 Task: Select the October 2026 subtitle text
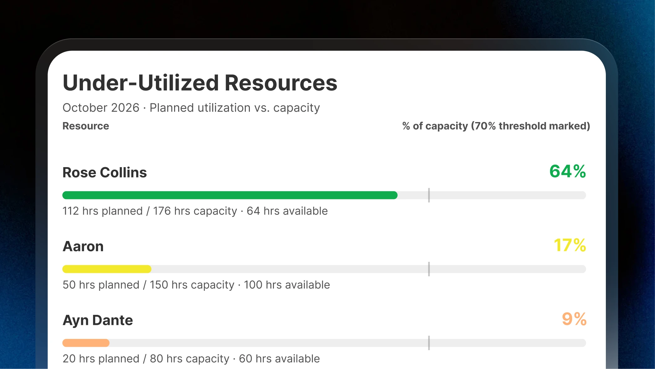[191, 108]
